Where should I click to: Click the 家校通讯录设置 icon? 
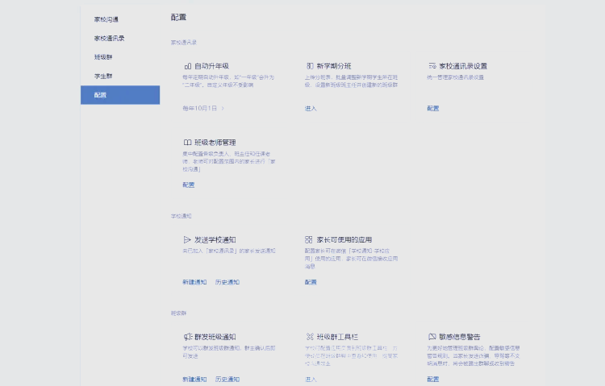(x=432, y=66)
